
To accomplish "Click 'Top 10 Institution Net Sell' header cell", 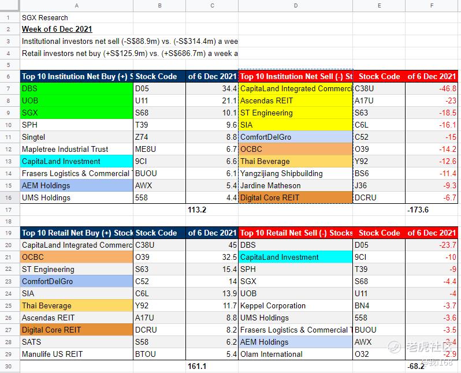I will pos(295,76).
